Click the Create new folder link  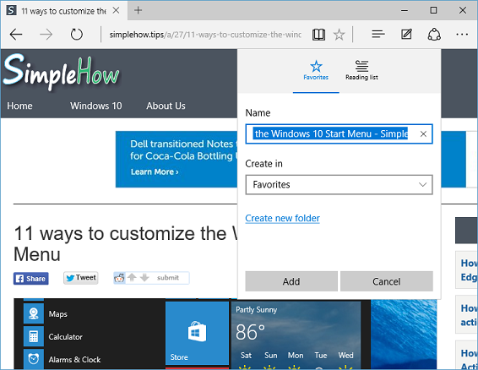pos(282,218)
